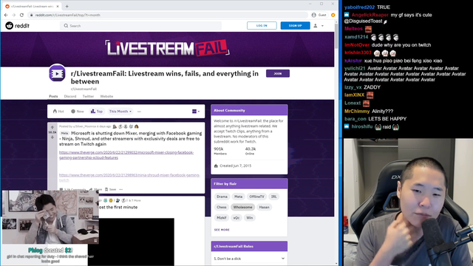Open the user menu dropdown near Sign Up
473x266 pixels.
[319, 26]
